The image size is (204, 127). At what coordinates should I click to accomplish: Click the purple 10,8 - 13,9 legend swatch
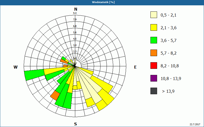[154, 78]
